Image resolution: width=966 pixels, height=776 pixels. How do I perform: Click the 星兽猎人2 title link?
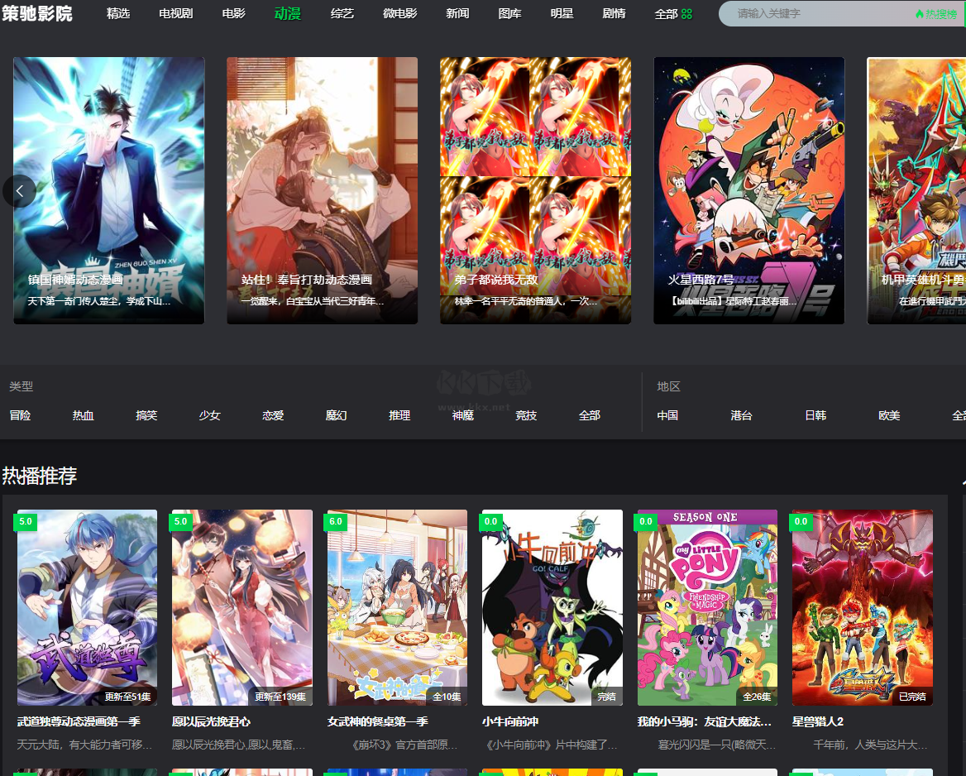point(818,721)
